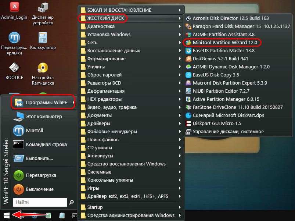Expand the Программы WinPE arrow
The image size is (295, 221).
tap(73, 102)
